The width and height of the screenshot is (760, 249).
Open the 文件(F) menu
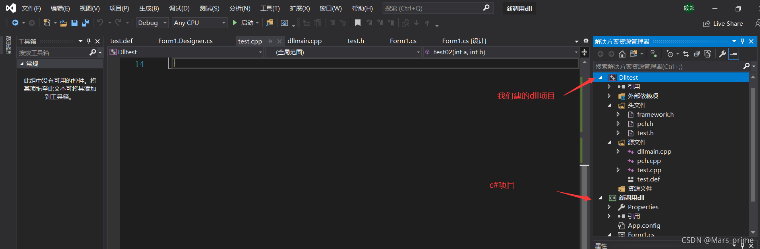(x=31, y=8)
